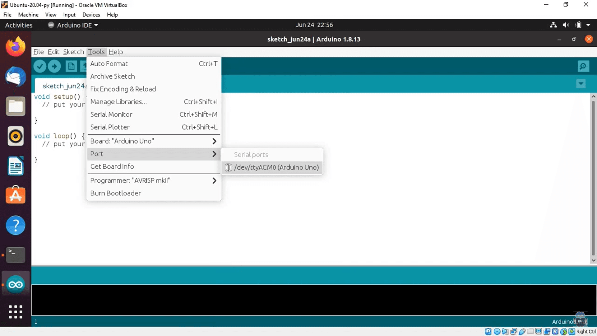
Task: Open the Help dock icon
Action: point(16,225)
